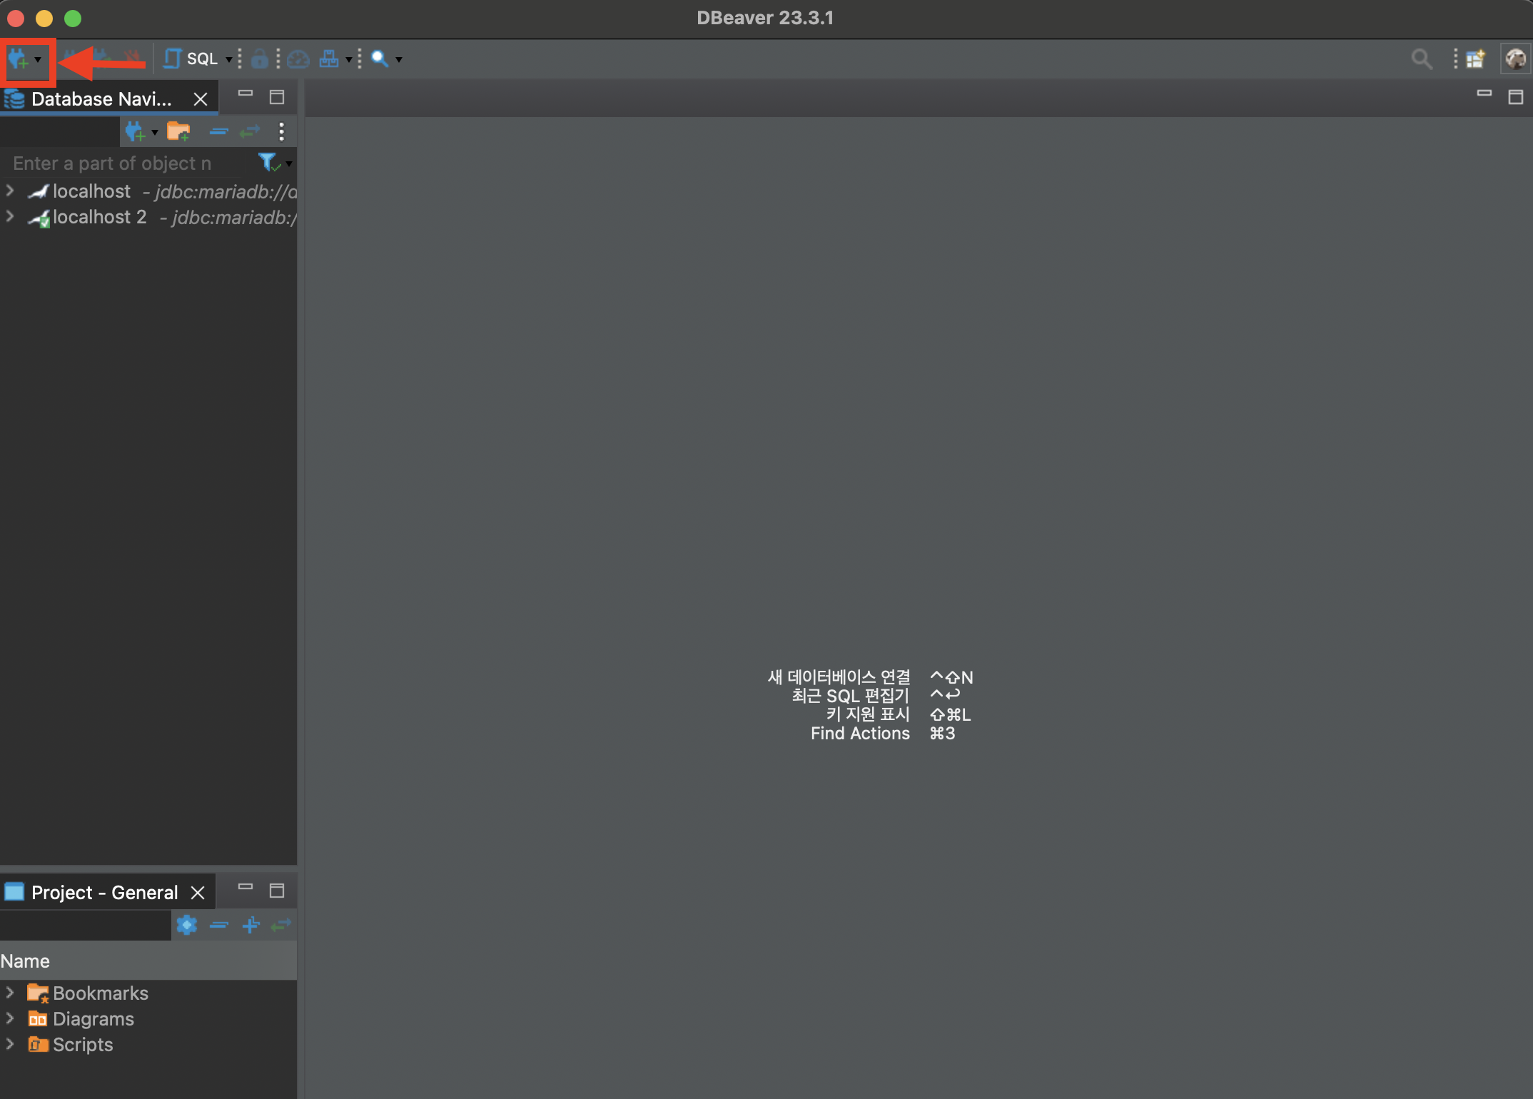
Task: Toggle link with editor in Project panel
Action: click(x=281, y=925)
